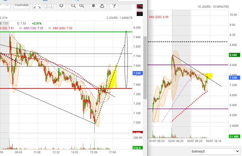Screen dimensions: 242x156
Task: Click the 6.000 axis label on right chart
Action: [233, 115]
